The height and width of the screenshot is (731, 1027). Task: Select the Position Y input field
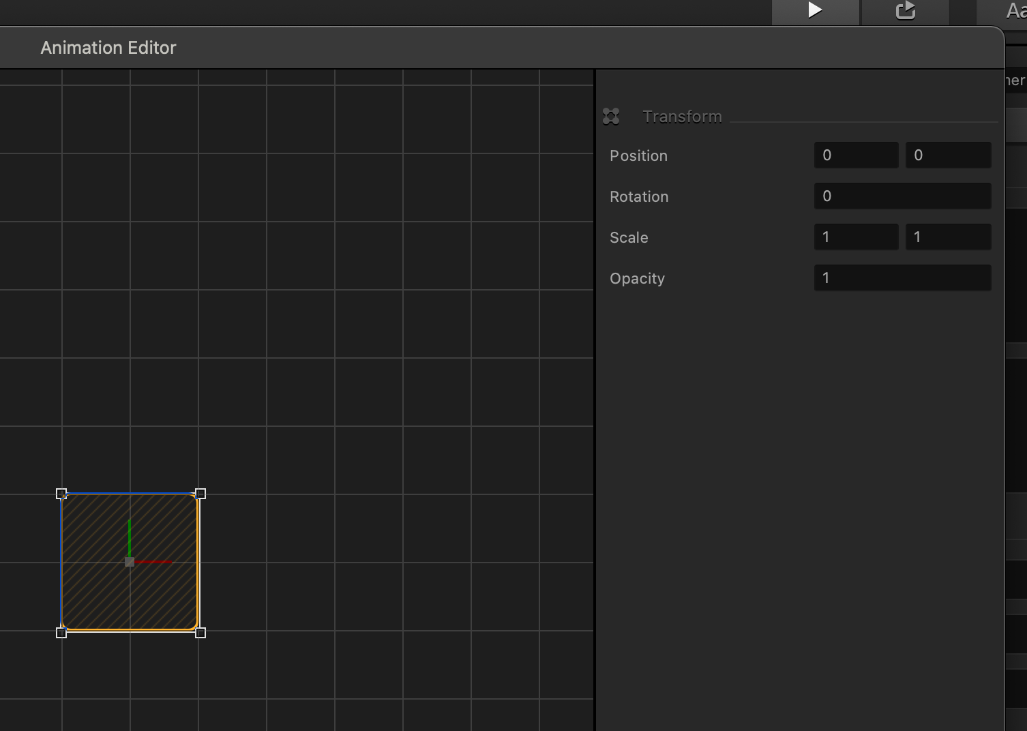[948, 155]
